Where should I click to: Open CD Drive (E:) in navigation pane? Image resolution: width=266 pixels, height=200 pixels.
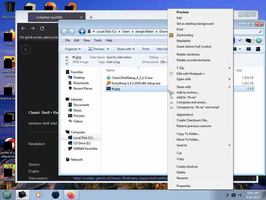pos(82,143)
